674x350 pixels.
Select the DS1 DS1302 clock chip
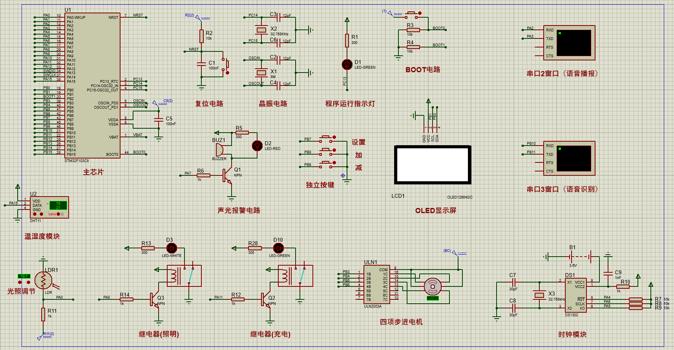pos(576,295)
